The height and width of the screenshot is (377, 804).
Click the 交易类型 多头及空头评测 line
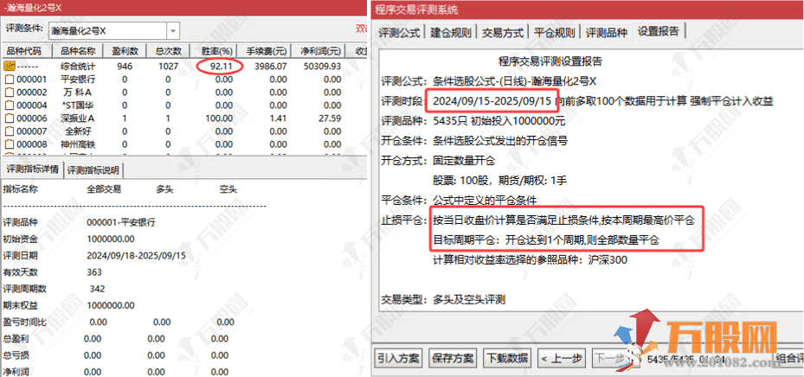coord(443,300)
